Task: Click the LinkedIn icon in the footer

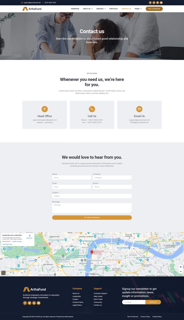Action: [34, 303]
